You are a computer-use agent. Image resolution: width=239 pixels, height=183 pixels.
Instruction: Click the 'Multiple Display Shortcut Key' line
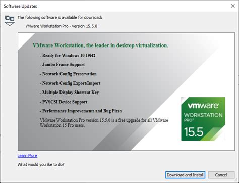(x=69, y=93)
